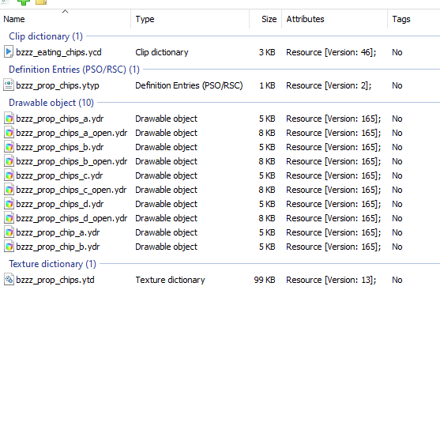
Task: Select the bzzz_prop_chip_a.ydr row name
Action: coord(58,232)
